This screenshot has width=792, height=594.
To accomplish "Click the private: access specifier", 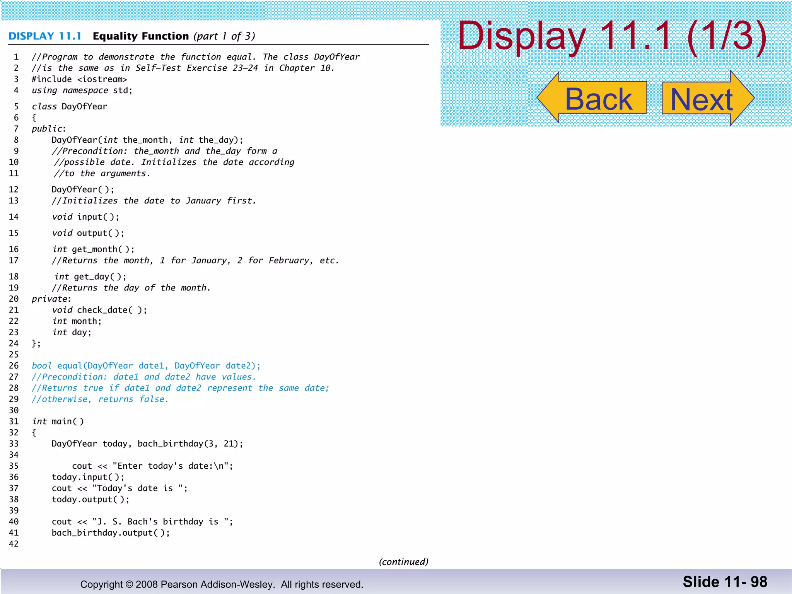I will pos(51,299).
